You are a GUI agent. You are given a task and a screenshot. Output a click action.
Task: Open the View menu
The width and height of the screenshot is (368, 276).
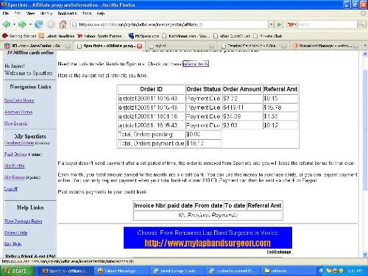pyautogui.click(x=30, y=13)
